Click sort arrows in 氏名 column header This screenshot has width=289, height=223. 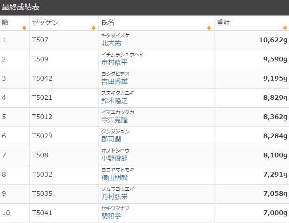(x=209, y=28)
